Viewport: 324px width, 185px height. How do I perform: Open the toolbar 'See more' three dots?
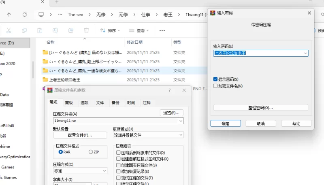(162, 30)
